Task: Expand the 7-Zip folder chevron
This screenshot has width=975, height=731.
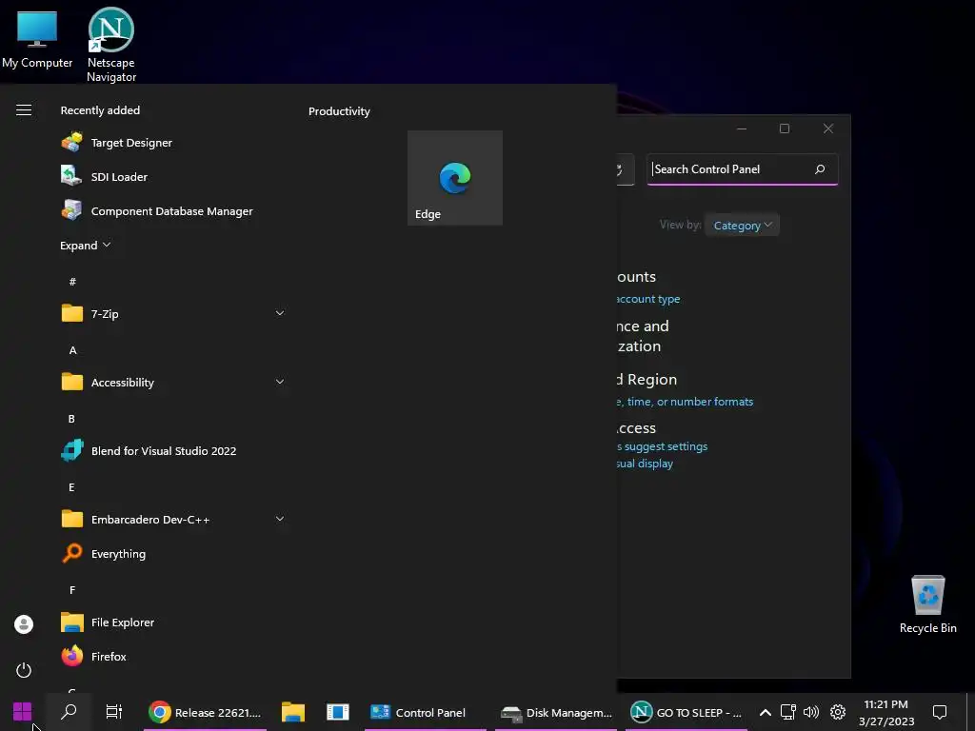Action: [280, 313]
